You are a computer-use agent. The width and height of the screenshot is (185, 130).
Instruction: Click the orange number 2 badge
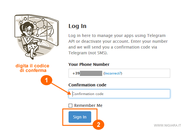(99, 125)
